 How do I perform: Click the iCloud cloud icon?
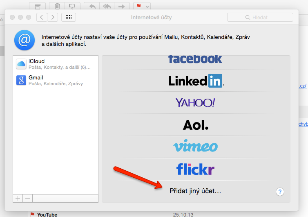(x=21, y=64)
